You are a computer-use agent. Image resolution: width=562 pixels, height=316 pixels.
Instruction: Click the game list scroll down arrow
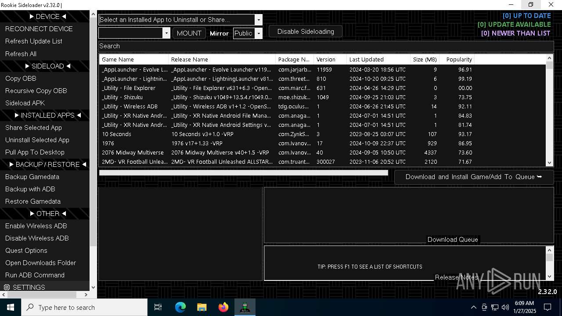tap(549, 163)
